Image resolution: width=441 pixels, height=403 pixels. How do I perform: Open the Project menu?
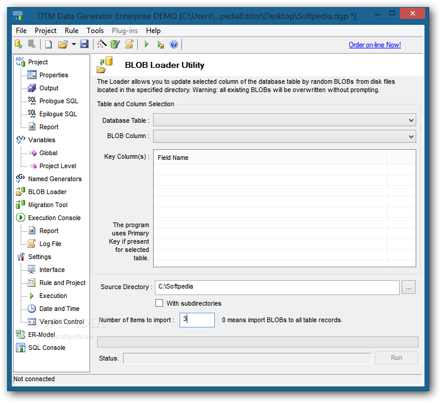click(45, 31)
